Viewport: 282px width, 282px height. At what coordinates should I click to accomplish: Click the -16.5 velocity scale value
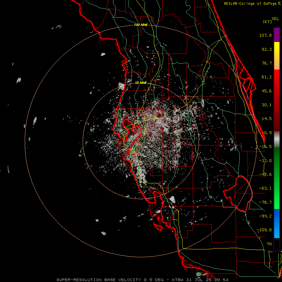[x=265, y=147]
